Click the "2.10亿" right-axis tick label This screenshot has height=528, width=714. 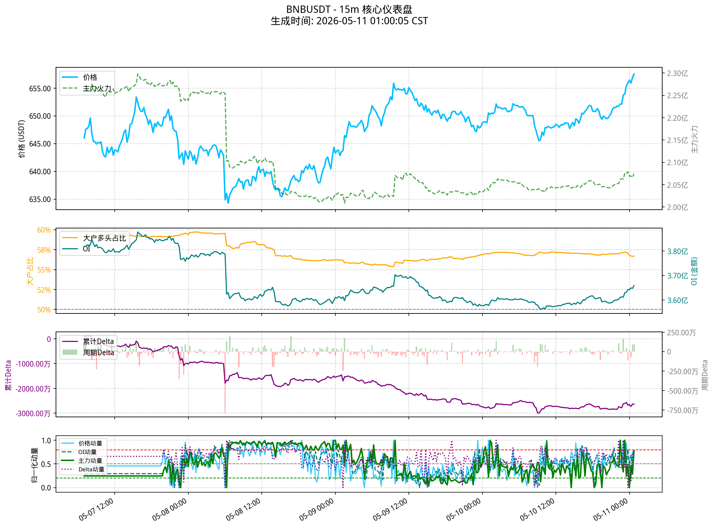[678, 163]
